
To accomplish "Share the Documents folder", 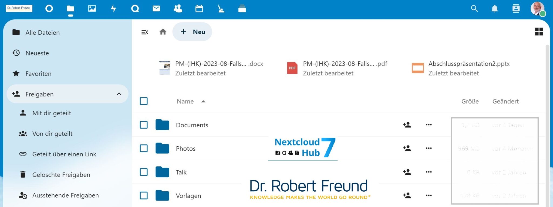I will pyautogui.click(x=407, y=125).
